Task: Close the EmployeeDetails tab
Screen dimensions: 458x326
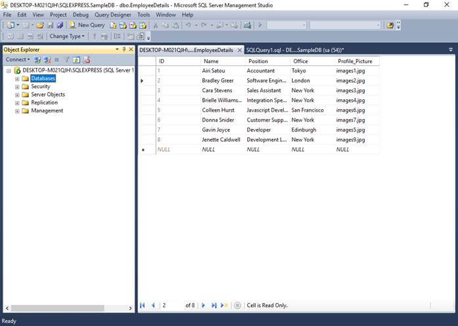Action: point(240,50)
